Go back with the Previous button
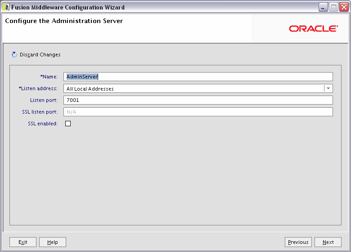This screenshot has width=351, height=252. [298, 242]
